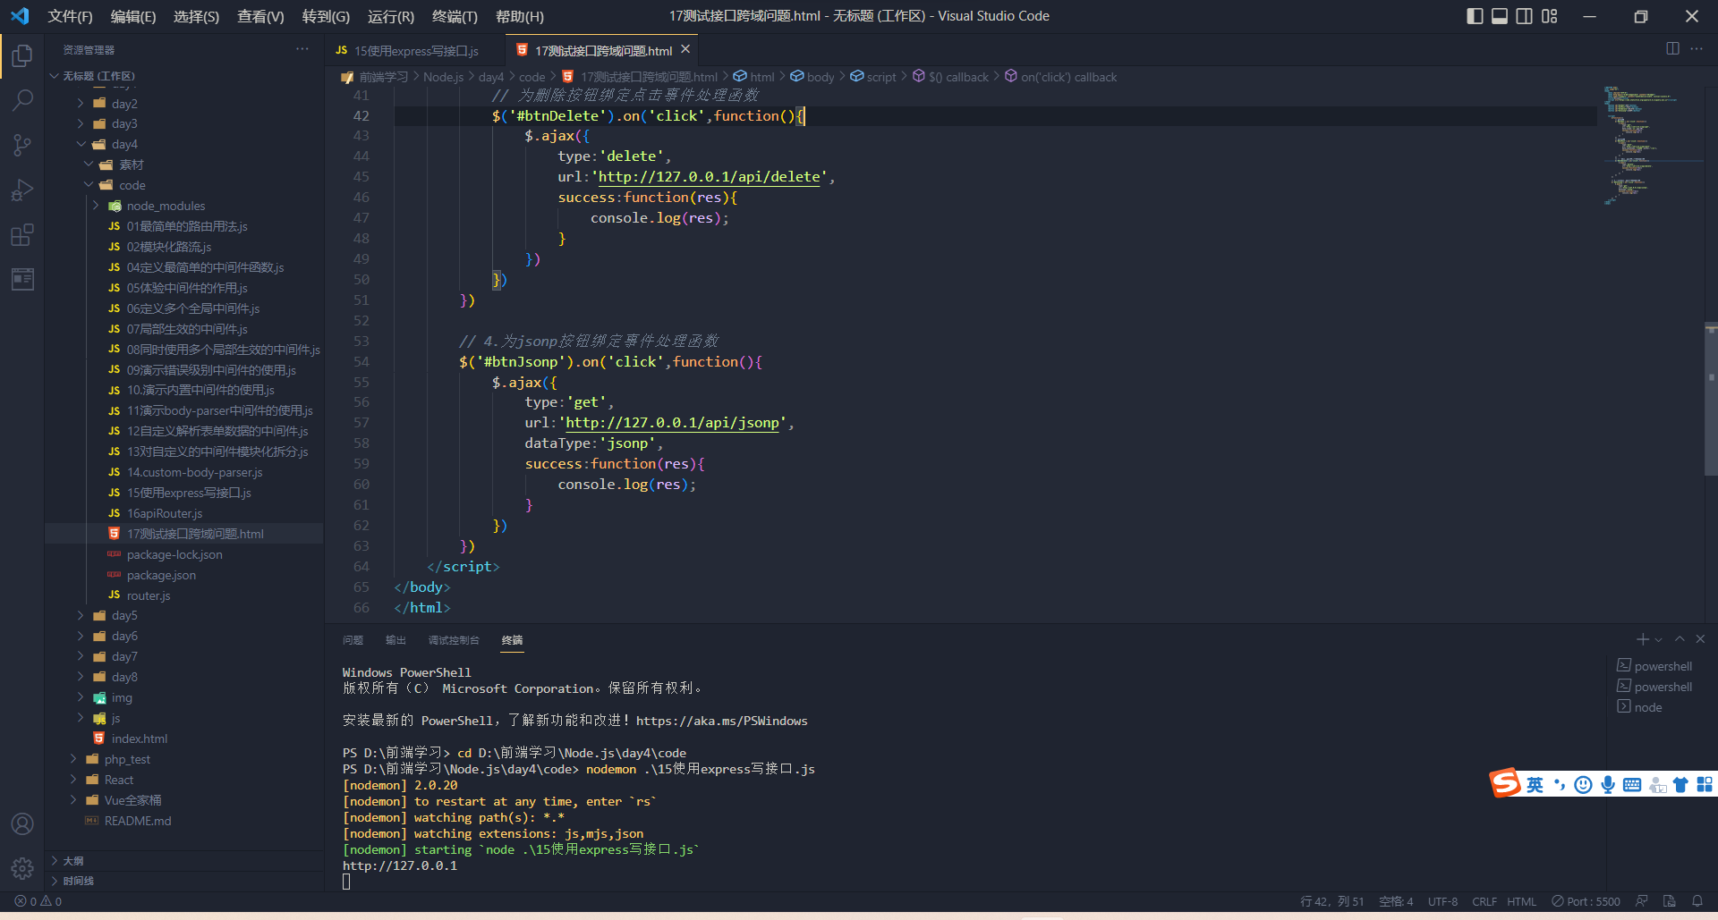Screen dimensions: 1718x920
Task: Open the Search view in the activity bar
Action: pos(22,100)
